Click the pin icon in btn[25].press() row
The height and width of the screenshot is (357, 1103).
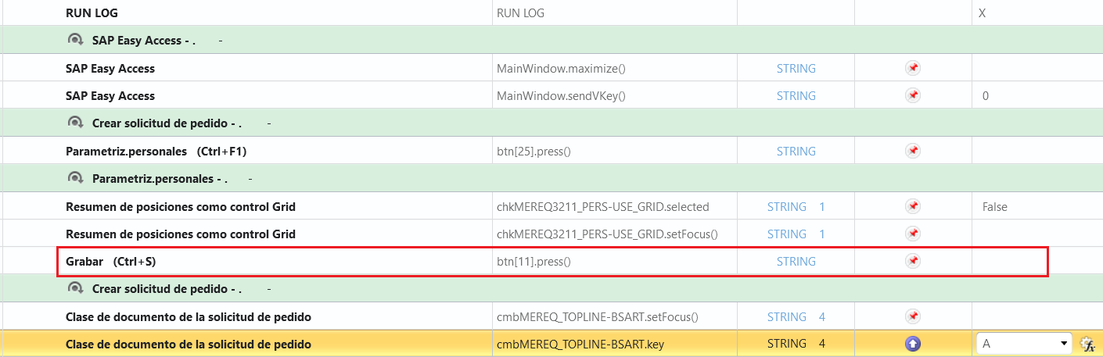[x=912, y=151]
